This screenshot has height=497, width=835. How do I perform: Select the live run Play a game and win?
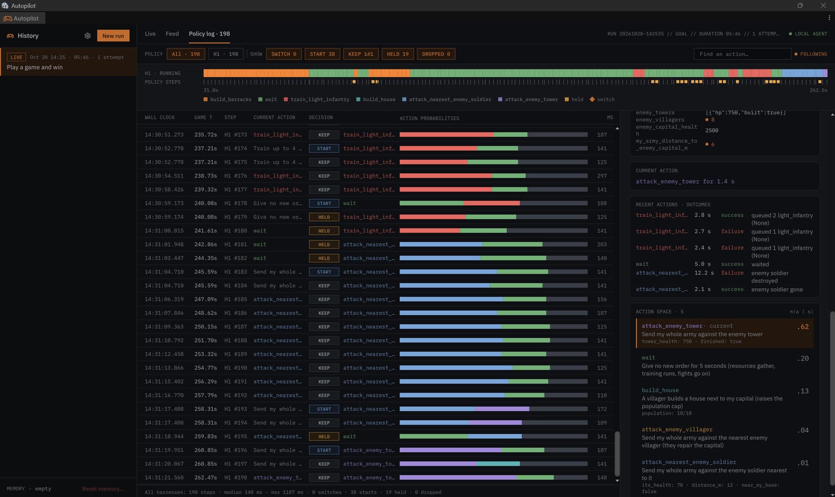click(x=68, y=62)
